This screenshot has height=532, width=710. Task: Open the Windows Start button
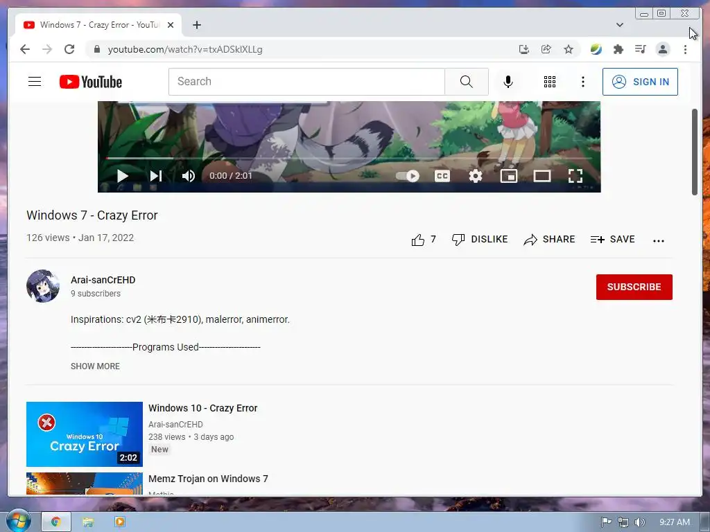coord(18,522)
